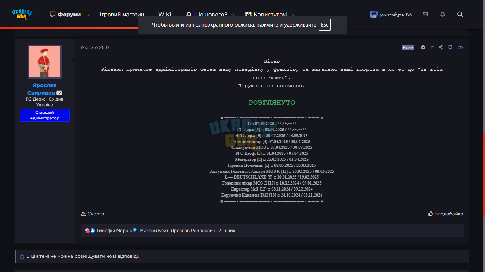Click signature line Директор ЗМІ [12]
Image resolution: width=485 pixels, height=272 pixels.
pyautogui.click(x=272, y=189)
